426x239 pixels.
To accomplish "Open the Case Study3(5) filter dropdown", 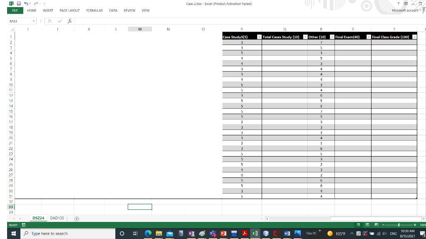I will (259, 37).
